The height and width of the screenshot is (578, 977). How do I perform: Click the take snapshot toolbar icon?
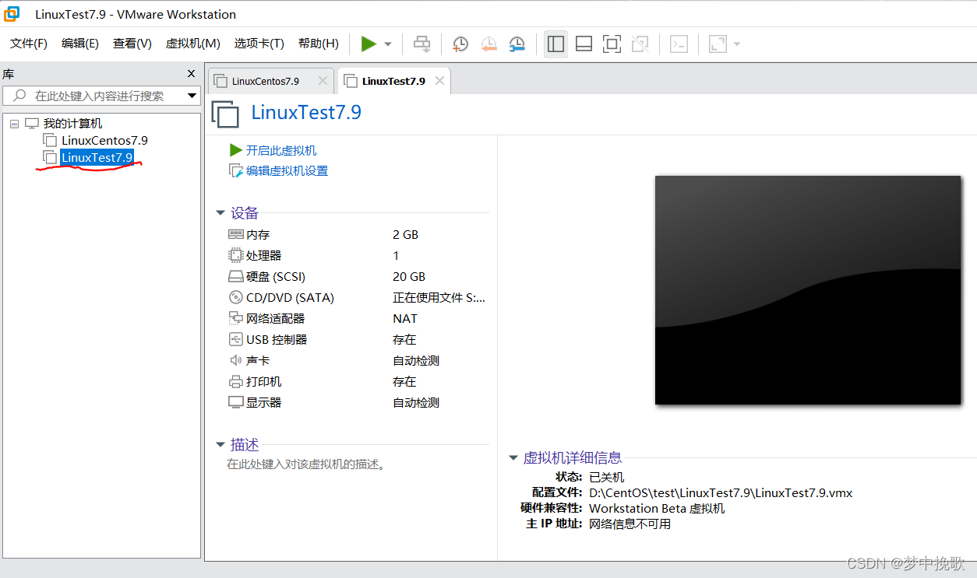(x=460, y=44)
